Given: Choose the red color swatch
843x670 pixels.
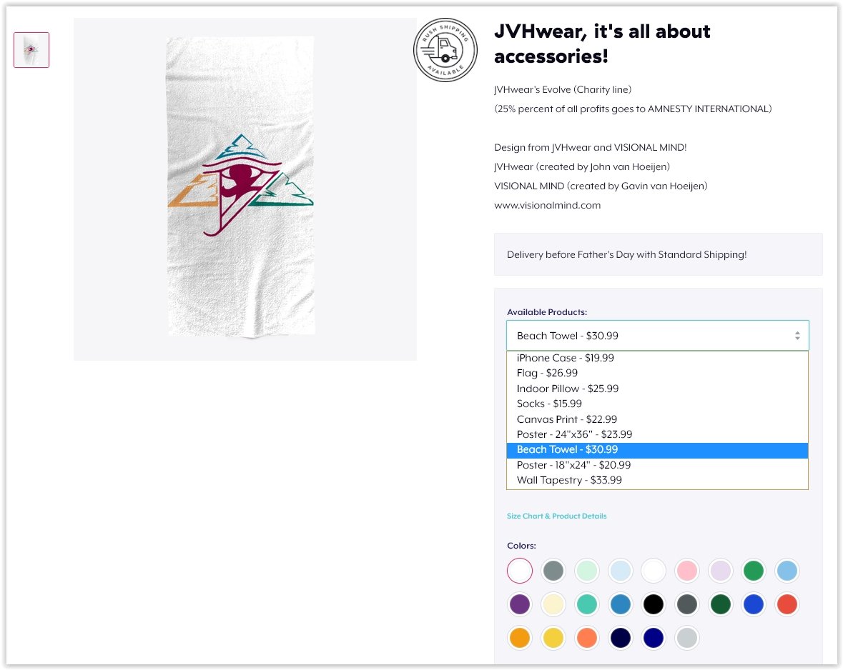Looking at the screenshot, I should tap(787, 604).
